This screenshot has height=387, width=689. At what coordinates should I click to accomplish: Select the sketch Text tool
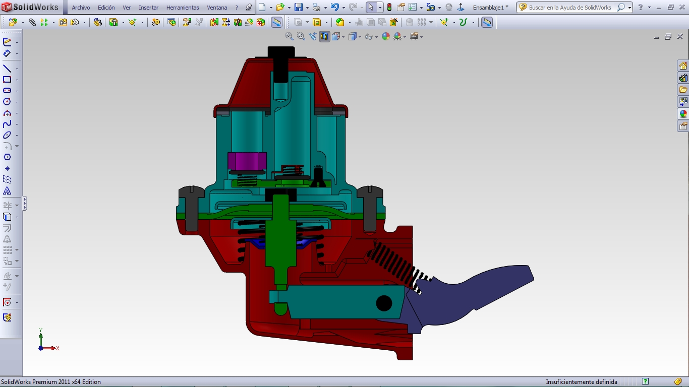coord(7,191)
